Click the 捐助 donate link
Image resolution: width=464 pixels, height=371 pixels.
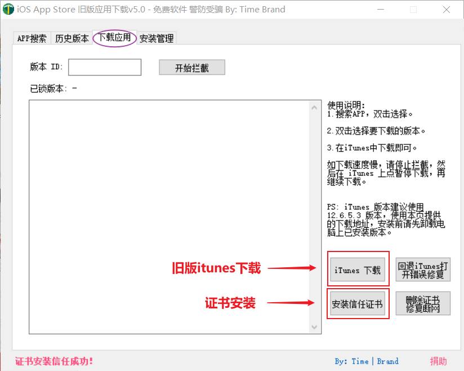438,361
